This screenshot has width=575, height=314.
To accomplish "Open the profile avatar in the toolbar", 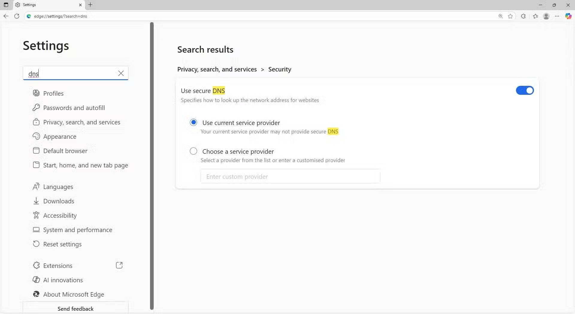I will 546,16.
